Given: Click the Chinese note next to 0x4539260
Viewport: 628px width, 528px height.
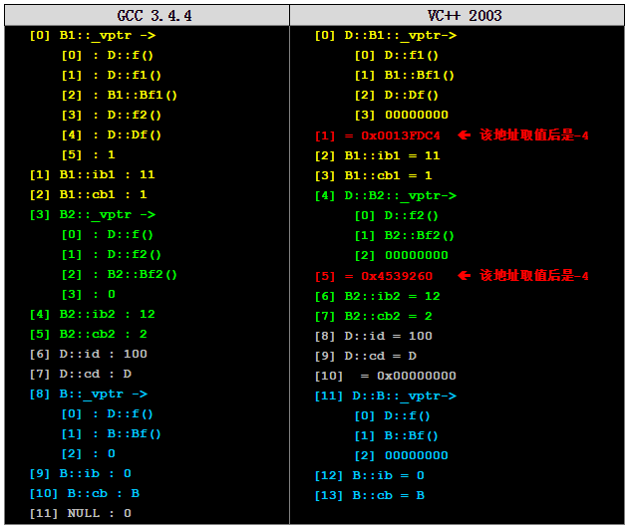Looking at the screenshot, I should pyautogui.click(x=534, y=275).
